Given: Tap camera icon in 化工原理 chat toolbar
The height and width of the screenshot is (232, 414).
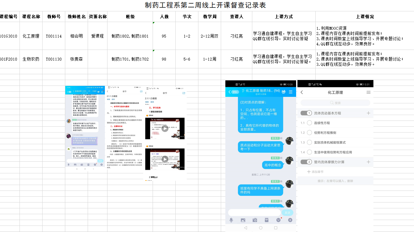Looking at the screenshot, I should pos(255,220).
